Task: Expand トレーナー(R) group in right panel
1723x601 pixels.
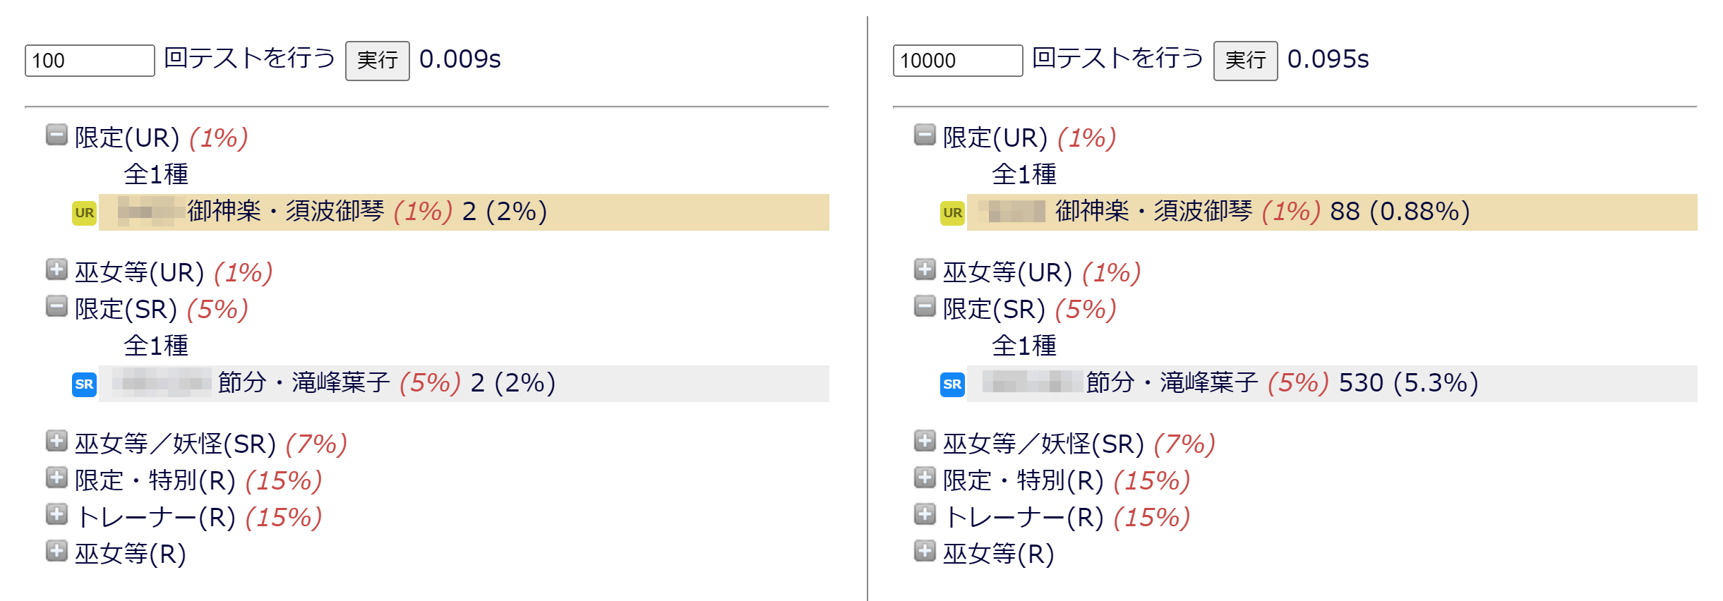Action: 925,514
